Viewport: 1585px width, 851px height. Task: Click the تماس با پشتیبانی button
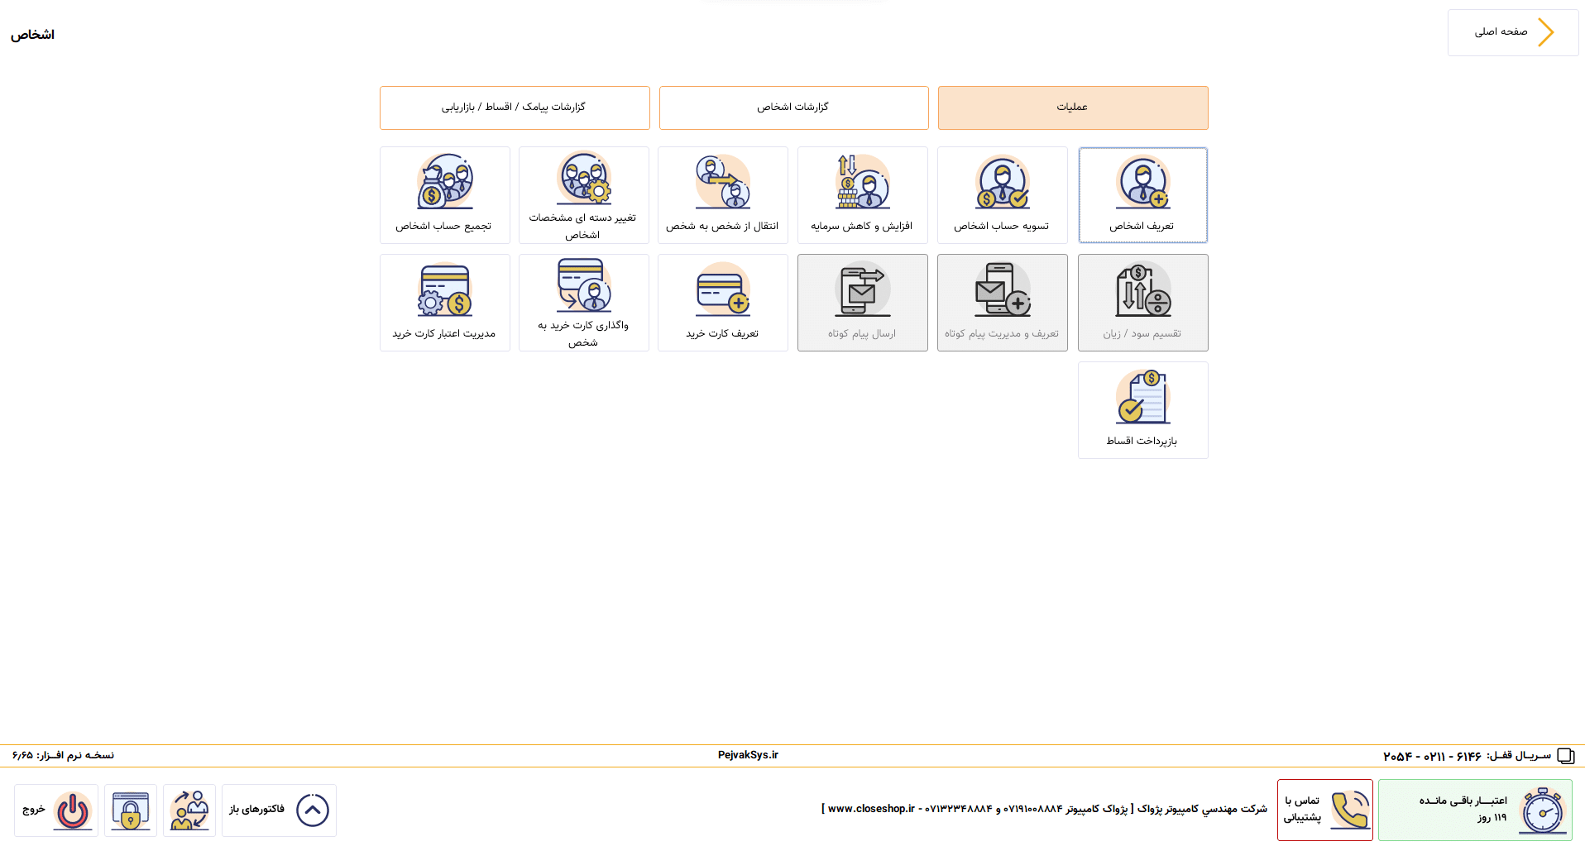click(1324, 810)
